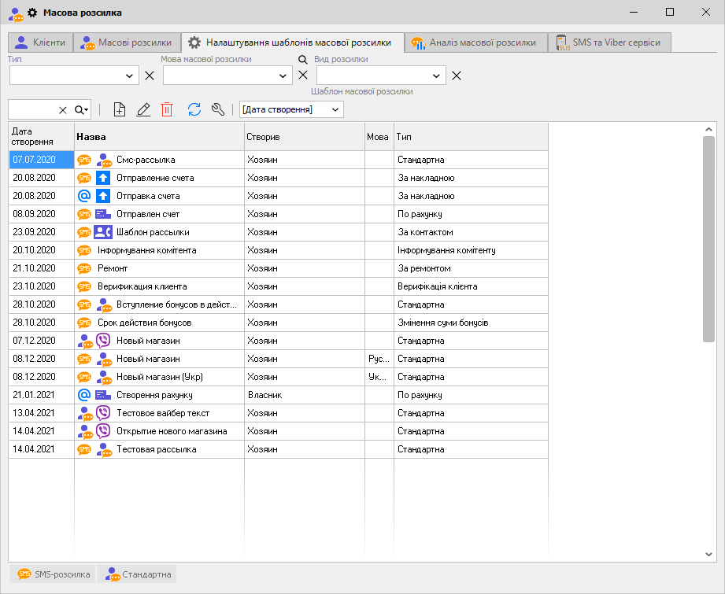Switch to the Клієнти tab
This screenshot has width=725, height=594.
(x=40, y=42)
